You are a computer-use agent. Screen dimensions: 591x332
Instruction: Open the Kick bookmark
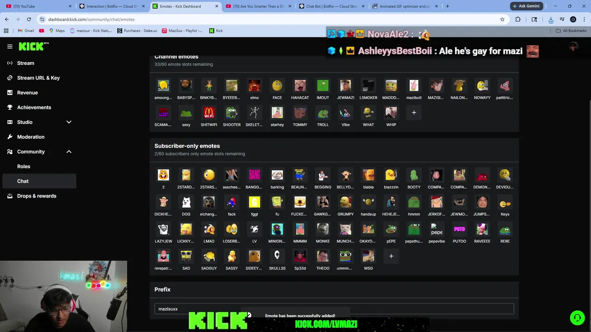pos(216,30)
